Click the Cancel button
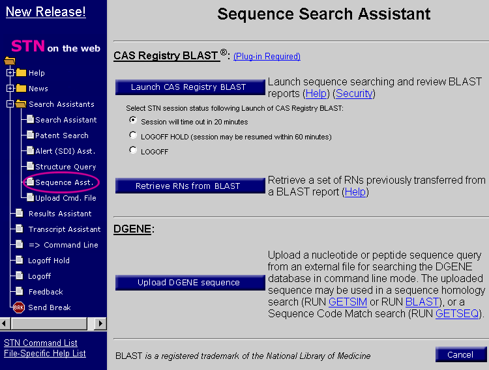Screen dimensions: 489x370 (460, 354)
